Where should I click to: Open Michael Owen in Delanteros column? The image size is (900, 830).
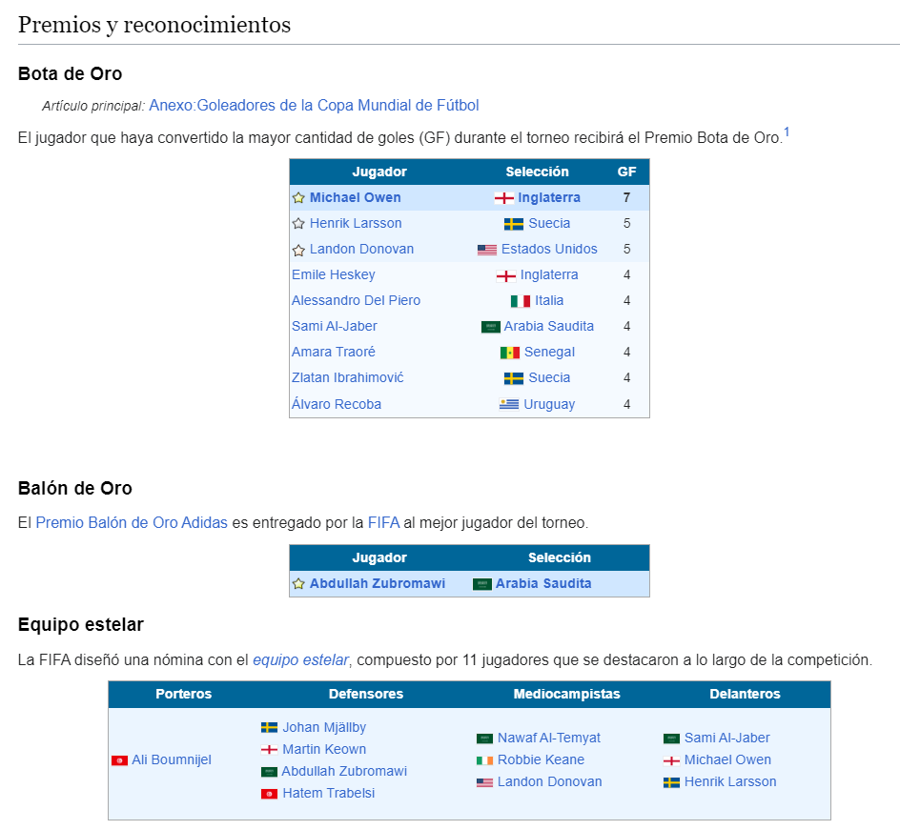(x=727, y=759)
